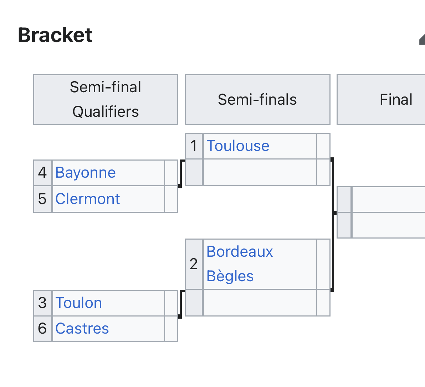Open the Toulon team page link
The image size is (425, 387).
click(79, 303)
